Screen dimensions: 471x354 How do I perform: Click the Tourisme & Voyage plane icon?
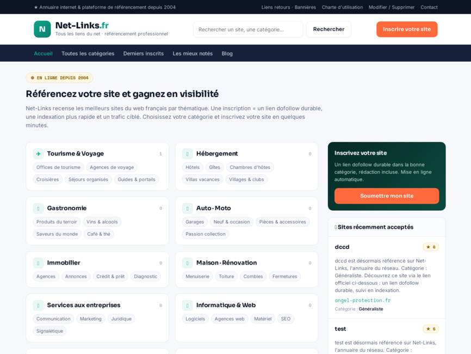pyautogui.click(x=38, y=154)
